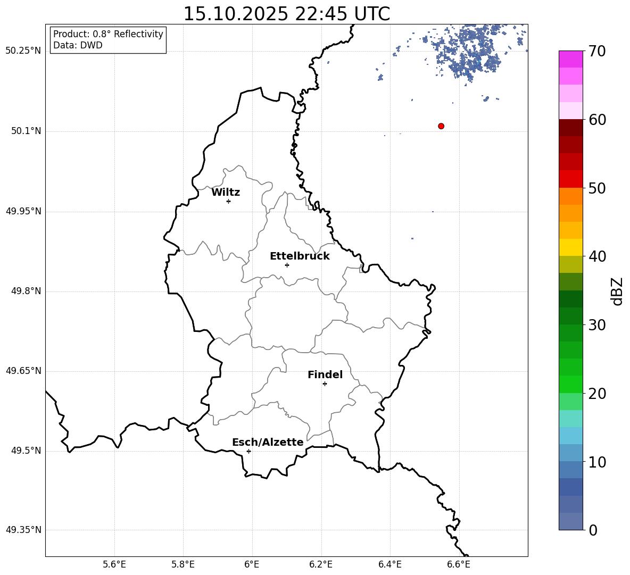The height and width of the screenshot is (575, 630).
Task: Click the Findel city label
Action: [x=325, y=374]
